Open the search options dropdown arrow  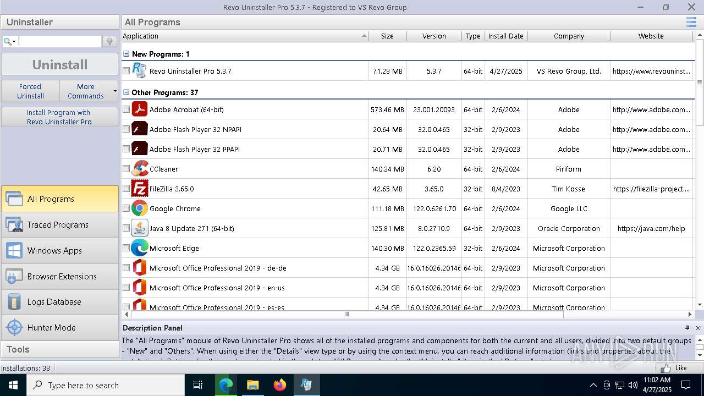pyautogui.click(x=14, y=41)
